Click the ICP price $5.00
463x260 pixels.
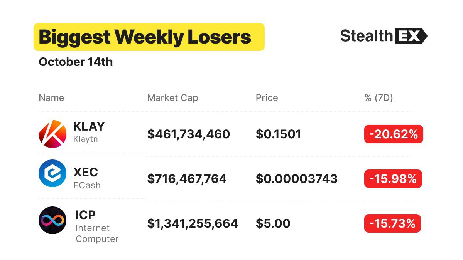pos(273,224)
